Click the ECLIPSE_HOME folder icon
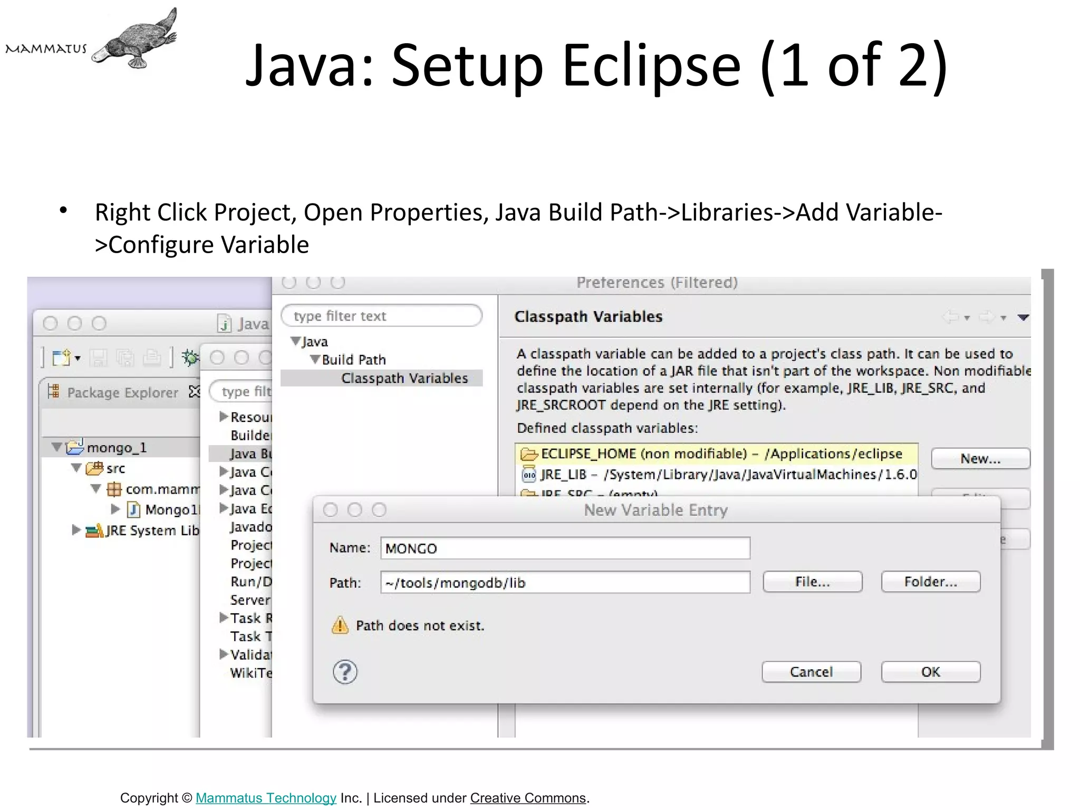 (528, 454)
